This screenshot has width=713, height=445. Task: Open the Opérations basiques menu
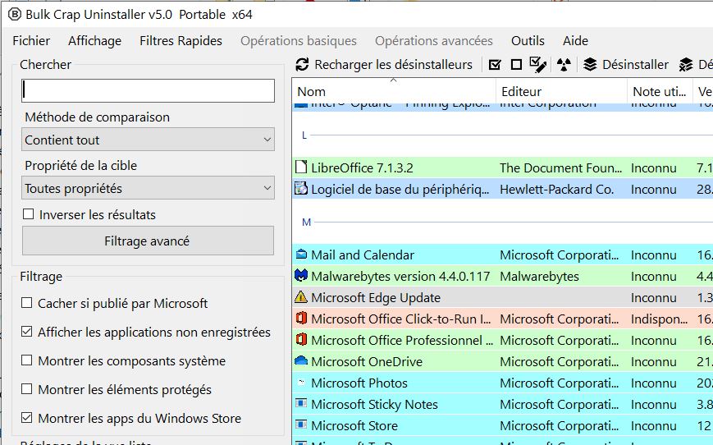point(299,41)
